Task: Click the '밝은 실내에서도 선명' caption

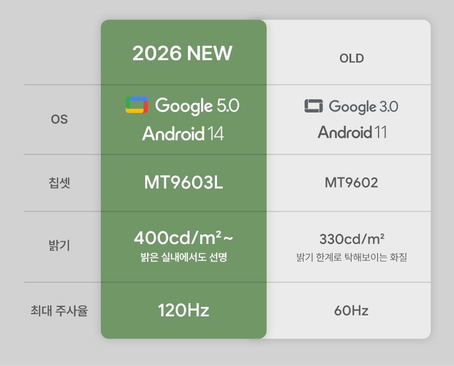Action: pyautogui.click(x=184, y=257)
